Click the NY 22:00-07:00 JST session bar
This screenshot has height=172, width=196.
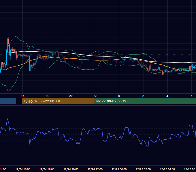(x=145, y=101)
